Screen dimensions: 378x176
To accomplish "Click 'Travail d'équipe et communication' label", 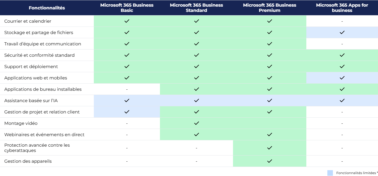I will click(x=43, y=44).
